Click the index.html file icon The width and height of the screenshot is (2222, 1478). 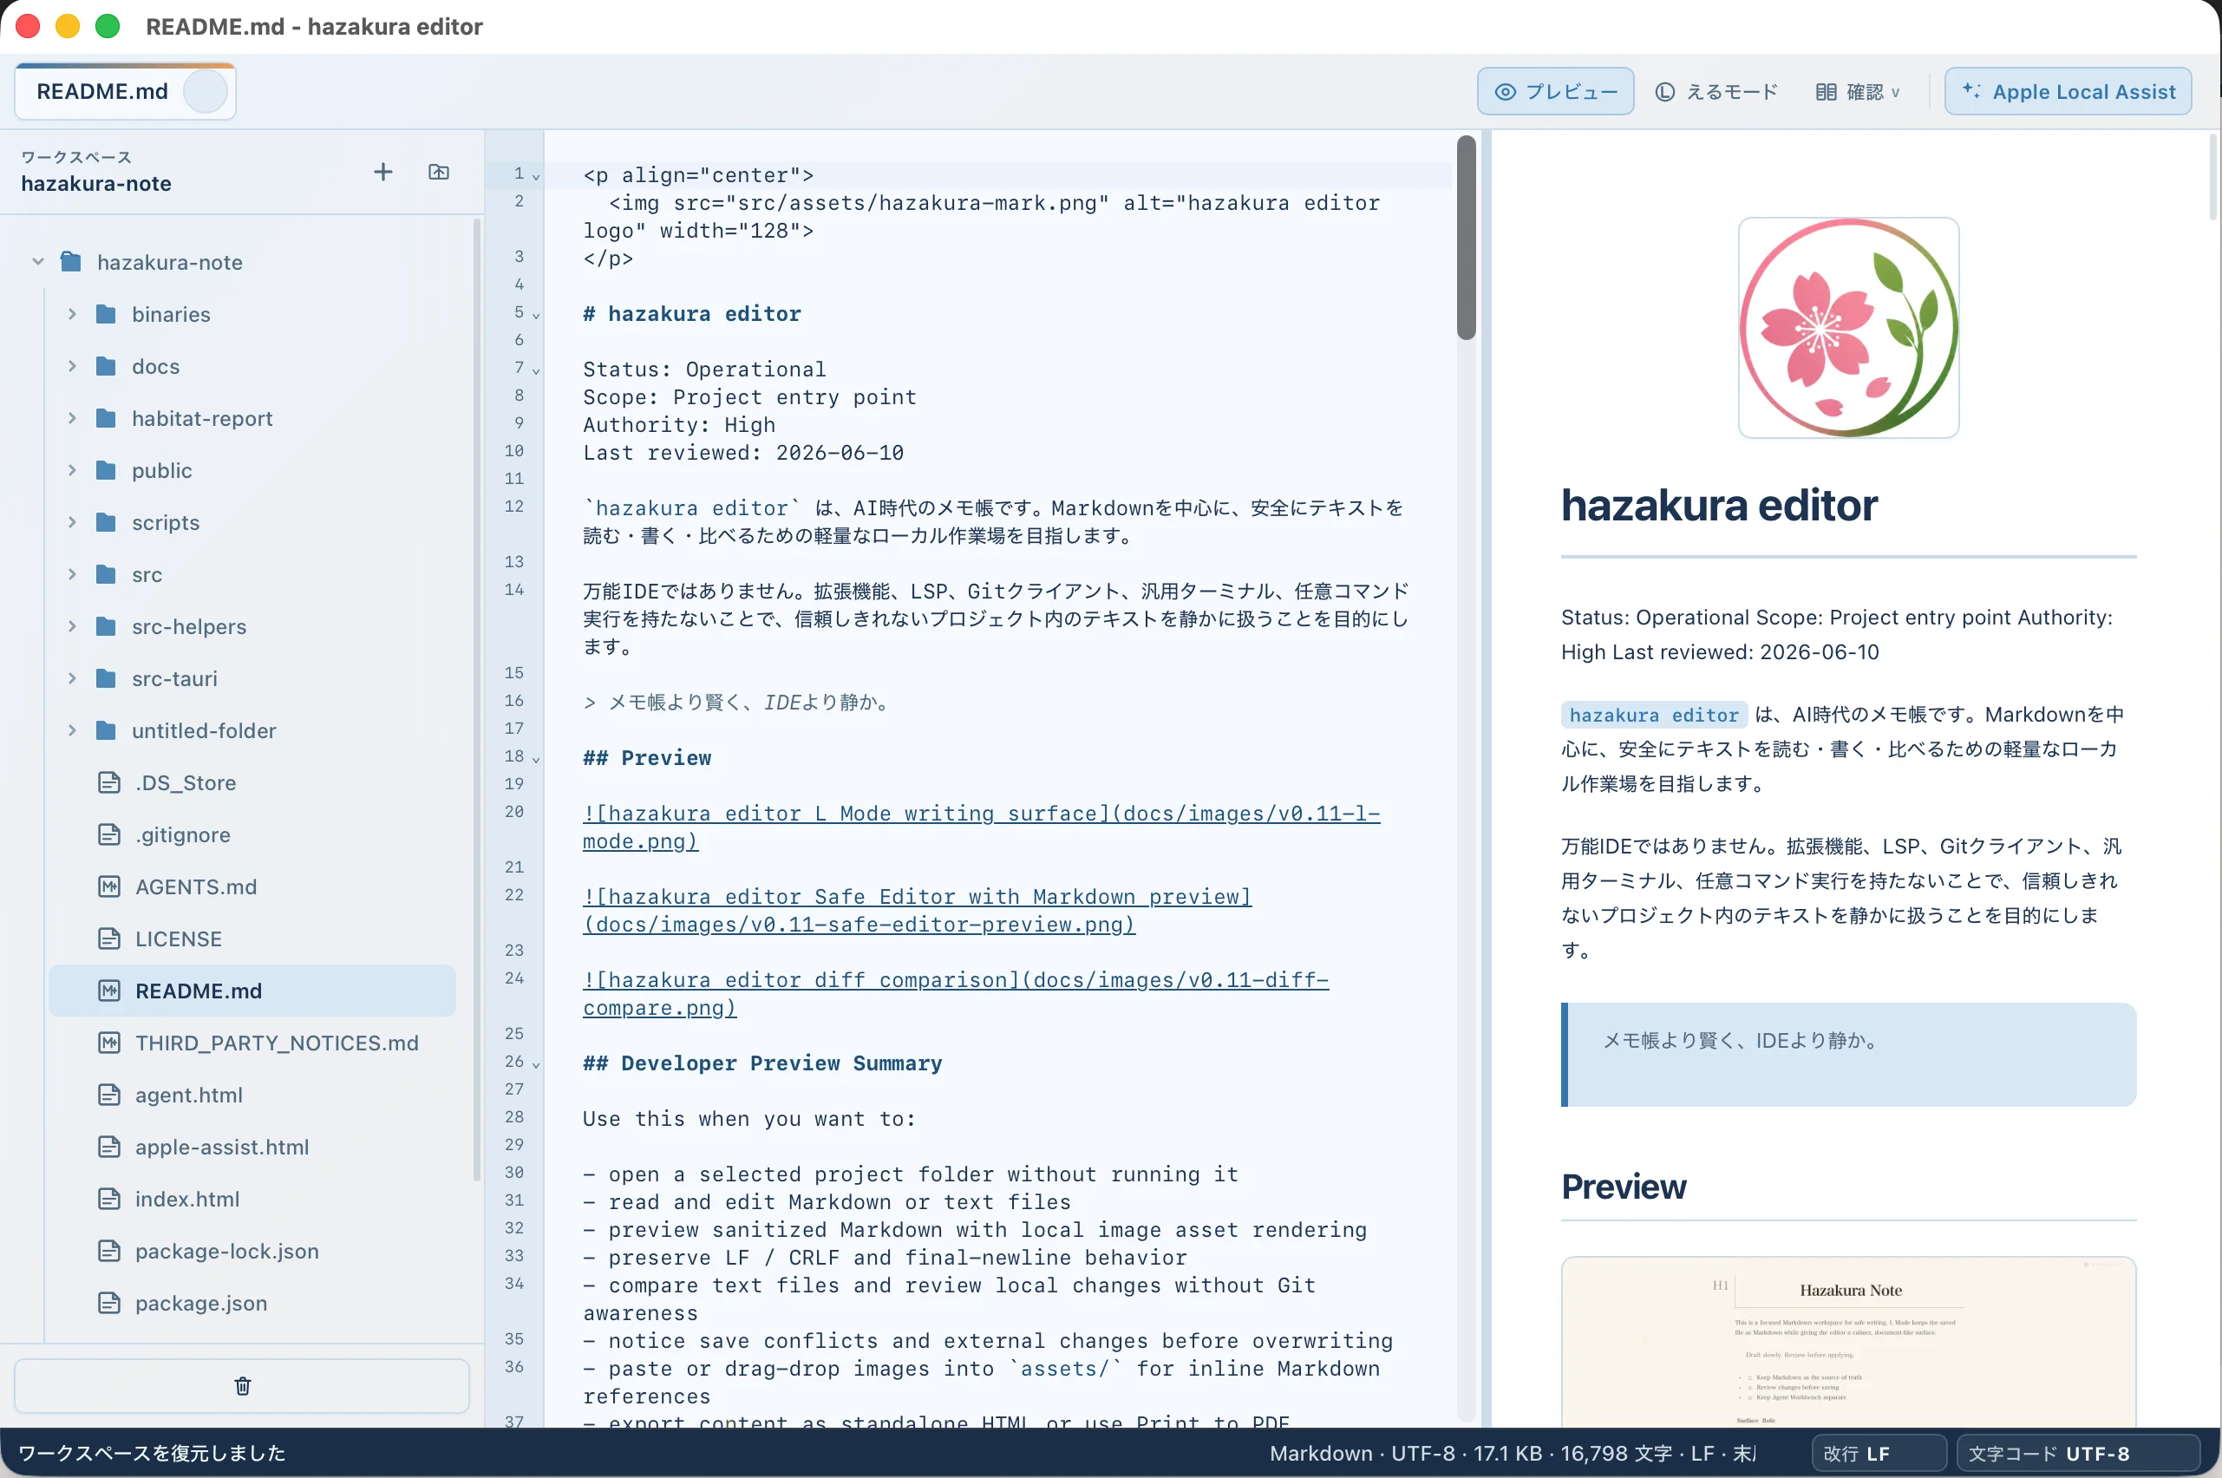[x=109, y=1199]
